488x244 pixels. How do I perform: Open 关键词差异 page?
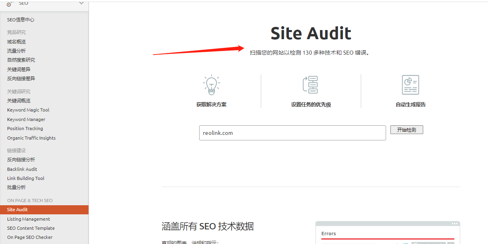pos(19,70)
